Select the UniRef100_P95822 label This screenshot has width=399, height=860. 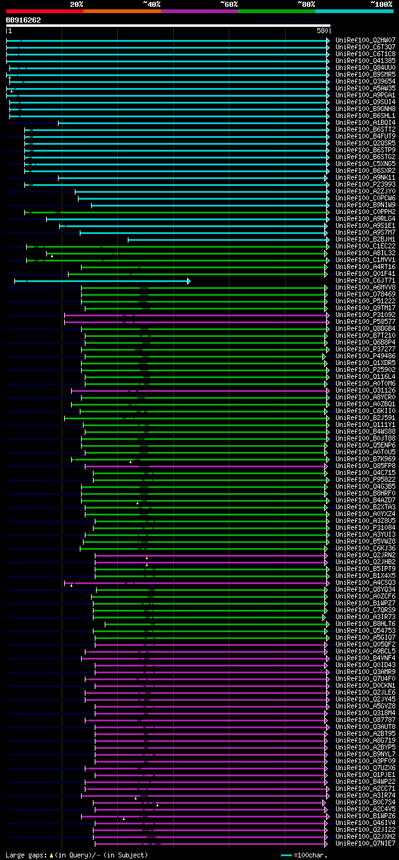click(x=365, y=479)
